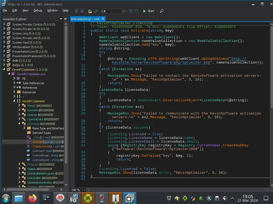The height and width of the screenshot is (204, 273).
Task: Open an assembly with the folder icon
Action: (x=90, y=11)
